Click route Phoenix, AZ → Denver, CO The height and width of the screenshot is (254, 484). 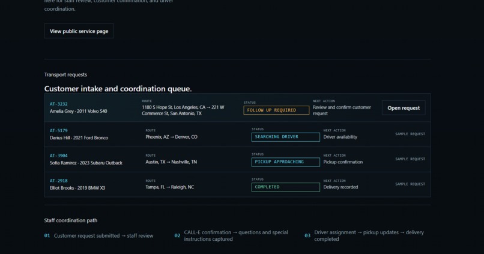171,137
